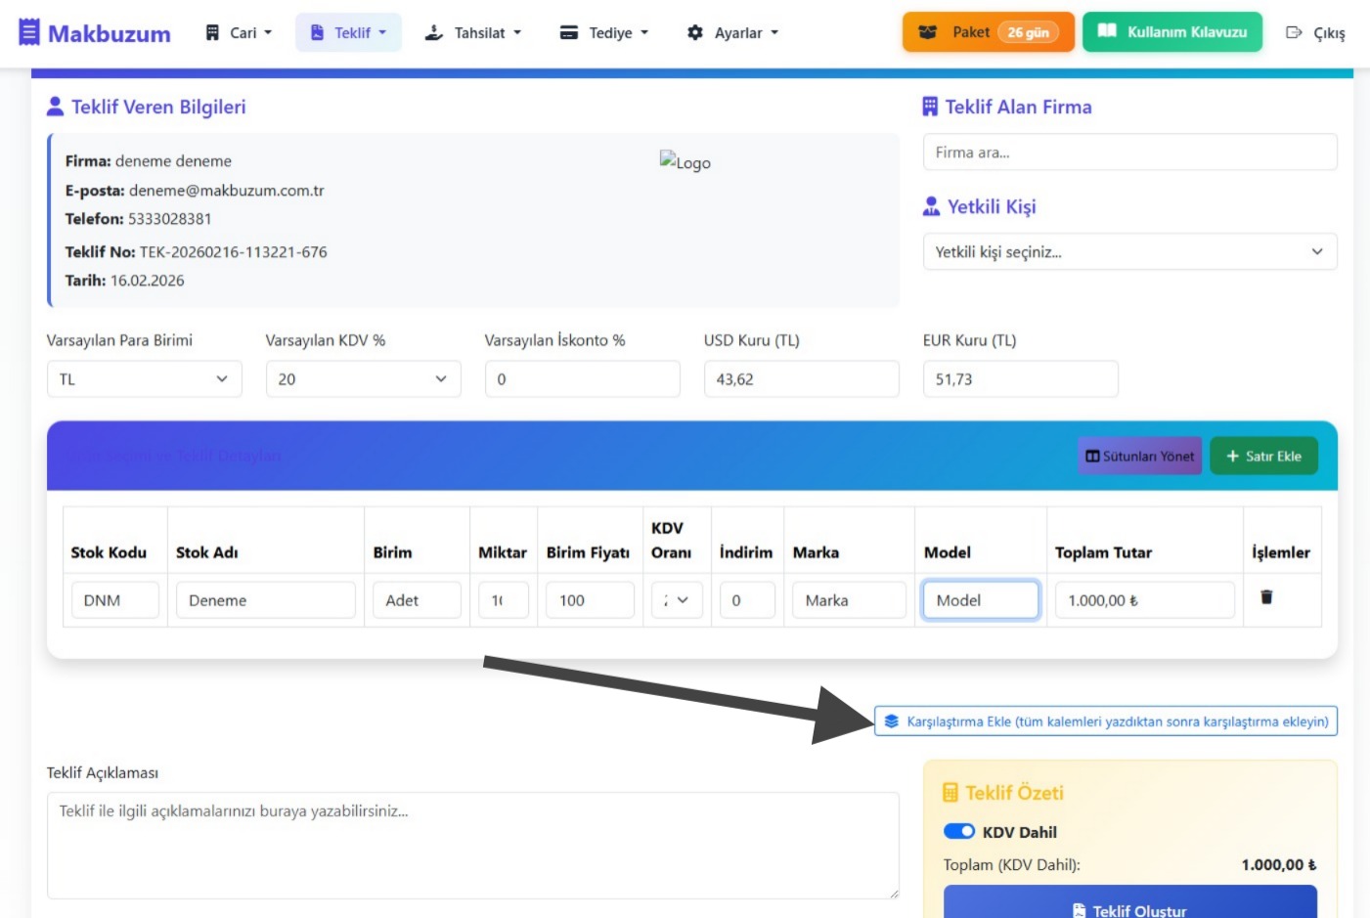This screenshot has width=1370, height=918.
Task: Click the Sütunları Yönet button
Action: click(x=1139, y=457)
